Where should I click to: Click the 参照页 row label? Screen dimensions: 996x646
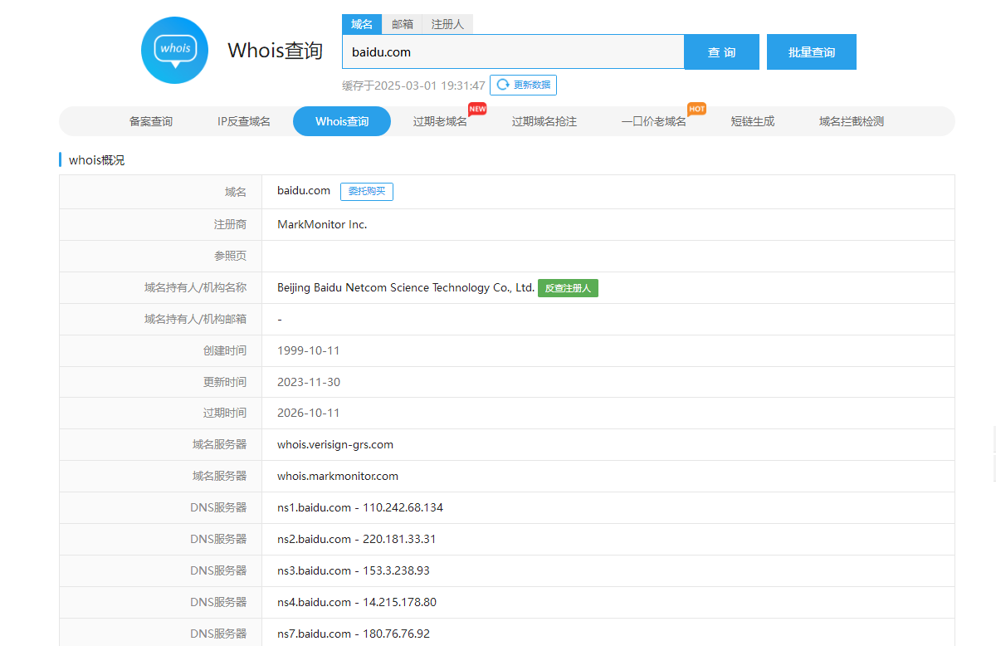(230, 256)
